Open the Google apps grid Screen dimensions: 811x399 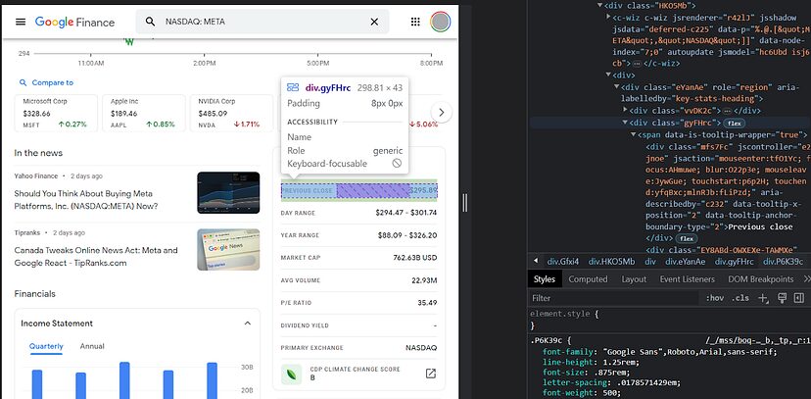point(415,22)
